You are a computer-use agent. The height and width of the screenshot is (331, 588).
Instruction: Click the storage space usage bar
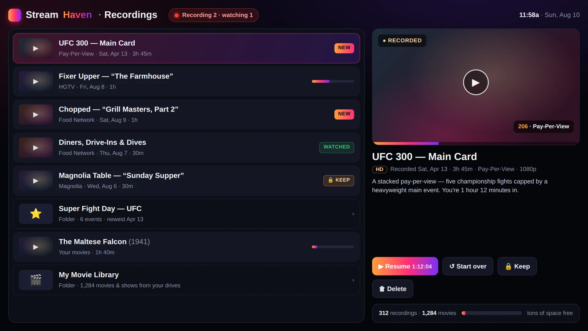pos(492,313)
